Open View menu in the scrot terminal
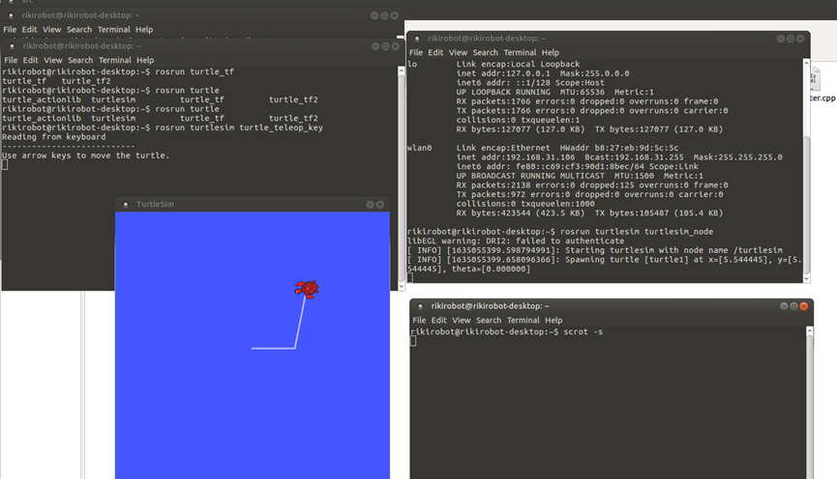837x479 pixels. (x=462, y=321)
